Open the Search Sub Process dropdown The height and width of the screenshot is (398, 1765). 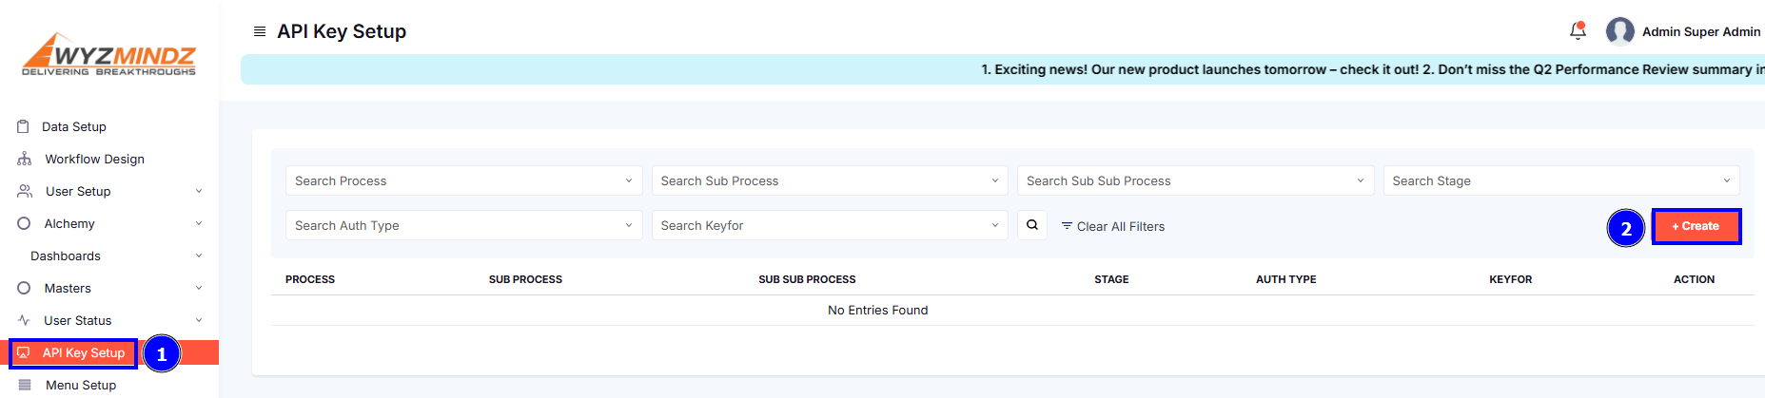point(830,180)
